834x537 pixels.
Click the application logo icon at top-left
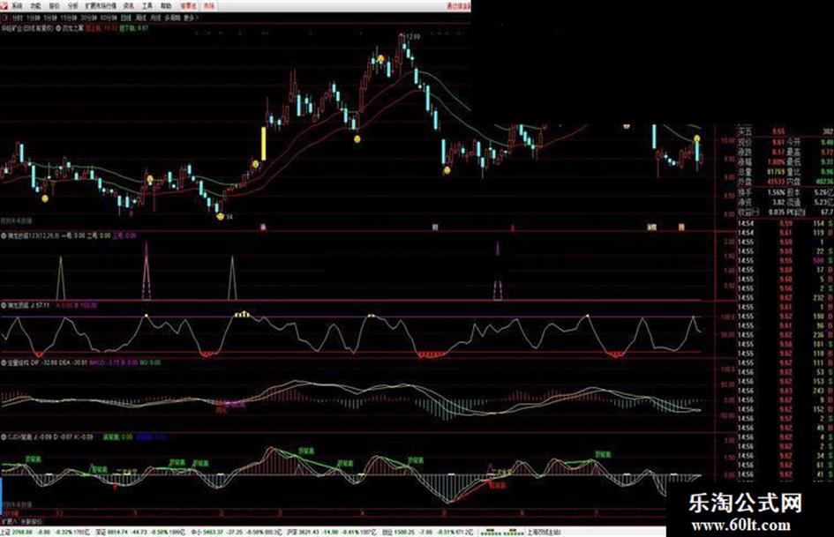point(4,6)
